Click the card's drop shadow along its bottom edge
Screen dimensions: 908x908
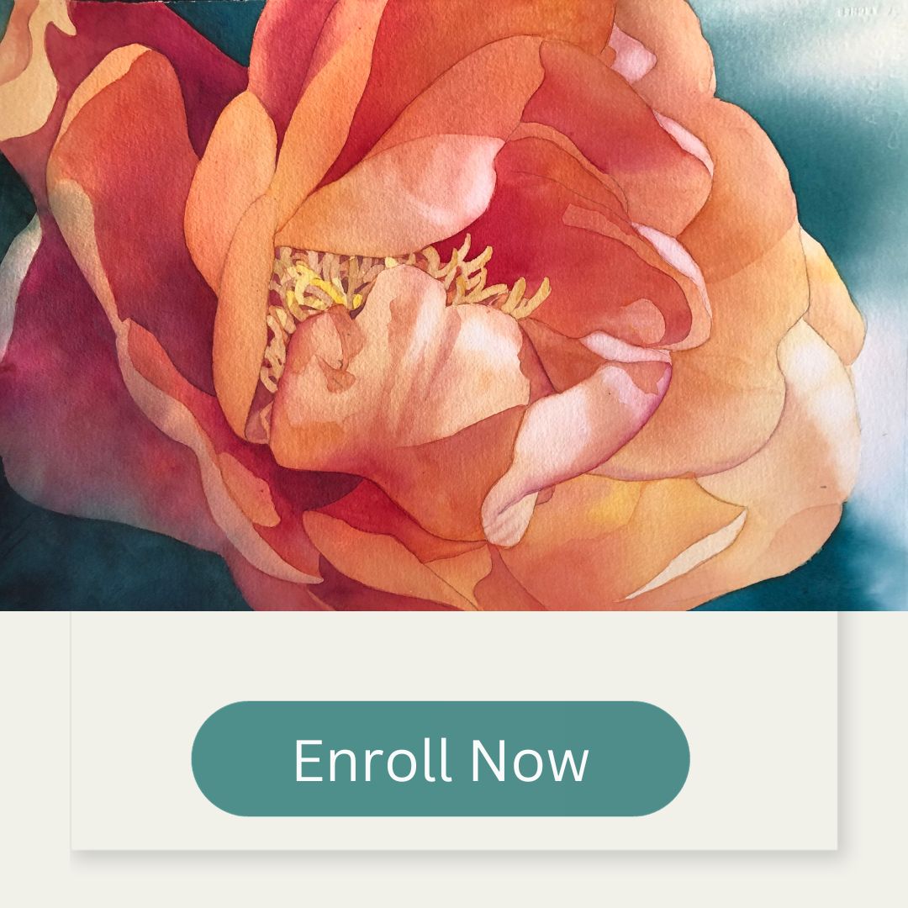[454, 856]
